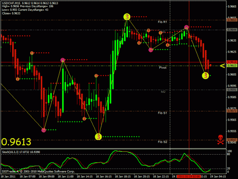
Task: Click the red 2011.01.19 02:00 time tag
Action: (x=189, y=176)
